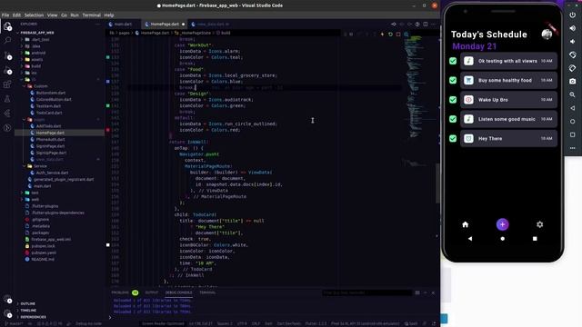Viewport: 582px width, 327px height.
Task: Open the Extensions view
Action: (7, 84)
